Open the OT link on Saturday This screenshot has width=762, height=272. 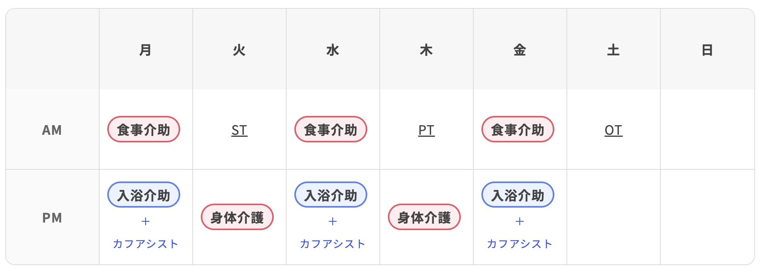tap(613, 130)
